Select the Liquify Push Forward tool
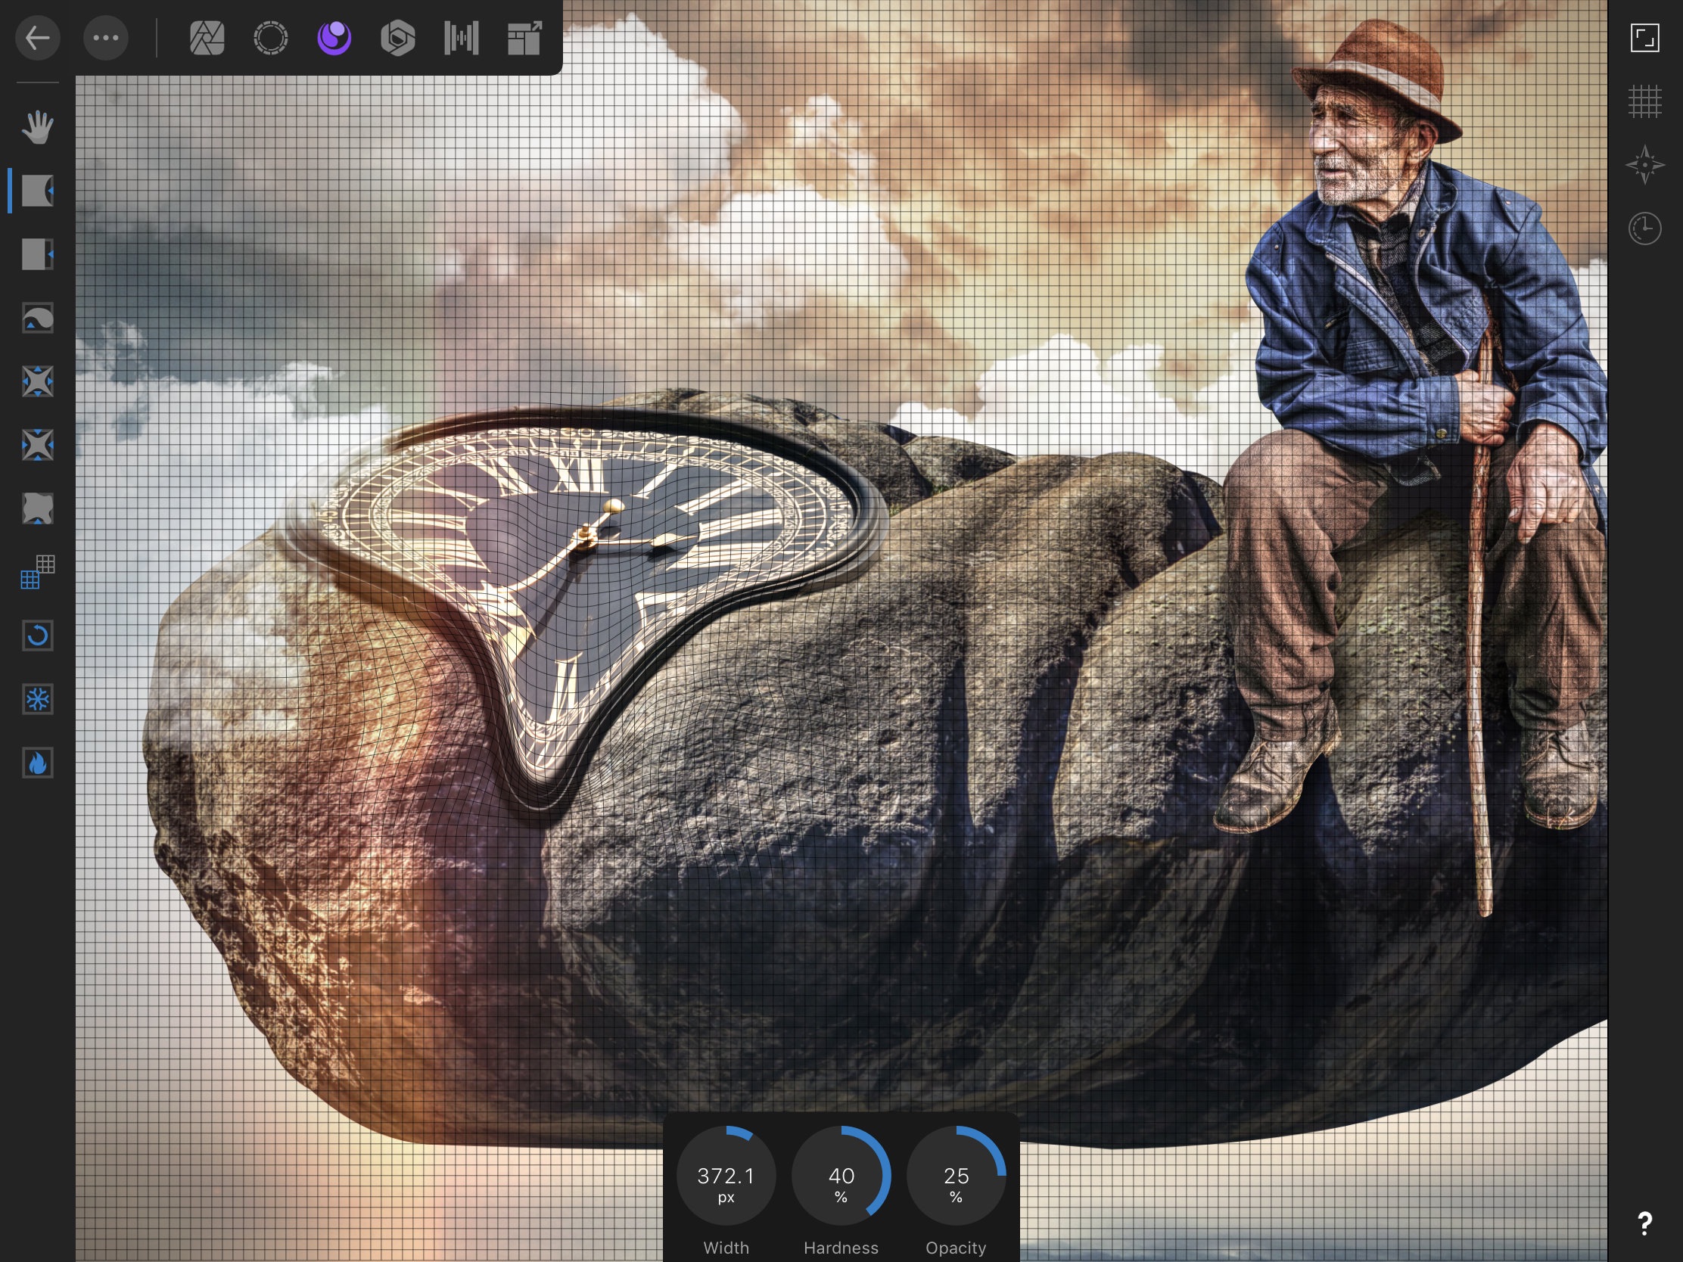This screenshot has height=1262, width=1683. click(37, 191)
